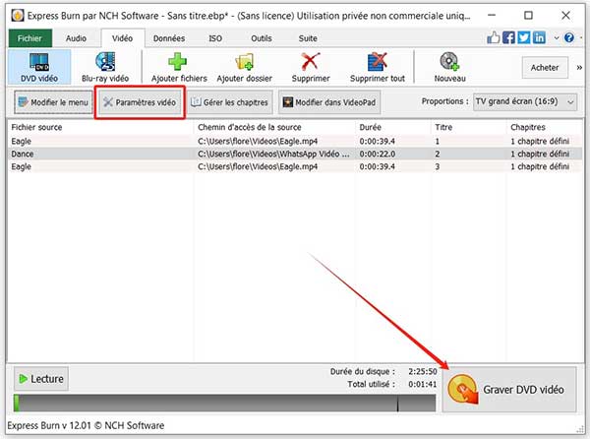Click Gérer les chapitres button
This screenshot has width=590, height=439.
pyautogui.click(x=229, y=102)
